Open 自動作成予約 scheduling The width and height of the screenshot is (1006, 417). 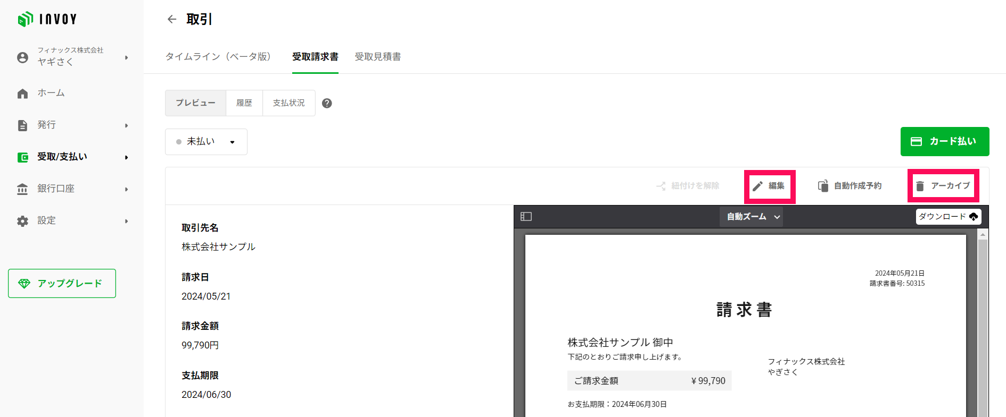850,186
